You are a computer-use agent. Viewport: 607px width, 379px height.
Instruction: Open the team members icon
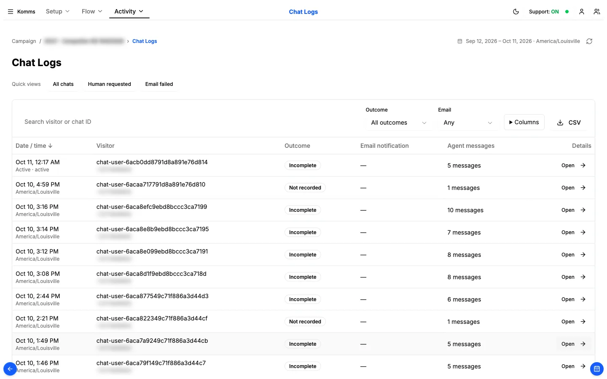[597, 12]
